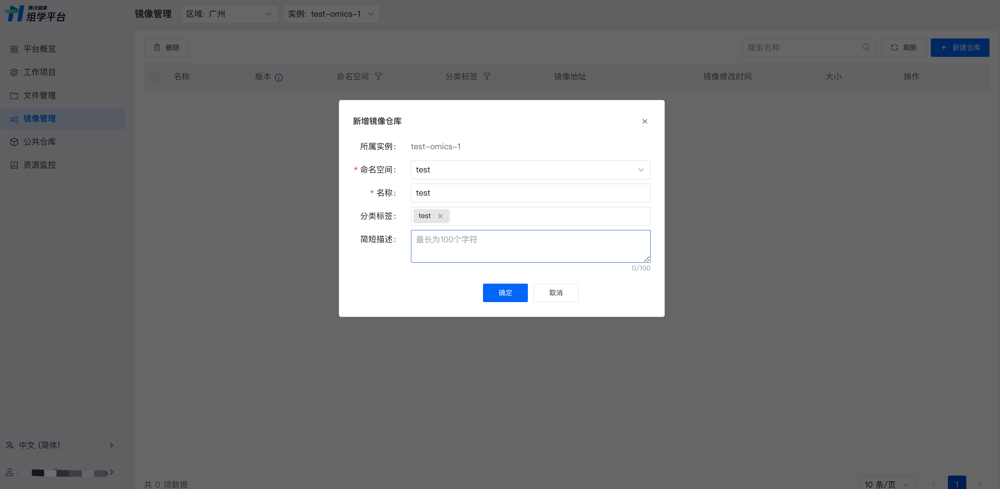1000x489 pixels.
Task: Click the Tencent Health 组学平台 logo
Action: tap(35, 14)
